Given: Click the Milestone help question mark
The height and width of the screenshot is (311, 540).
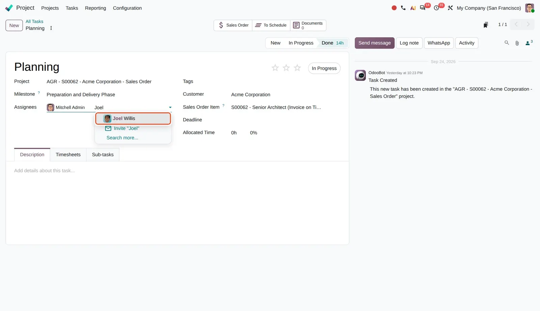Looking at the screenshot, I should [39, 93].
